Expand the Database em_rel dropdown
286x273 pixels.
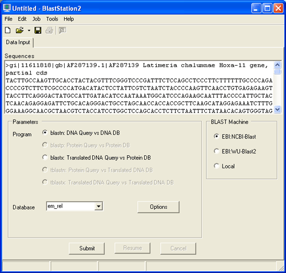[98, 206]
